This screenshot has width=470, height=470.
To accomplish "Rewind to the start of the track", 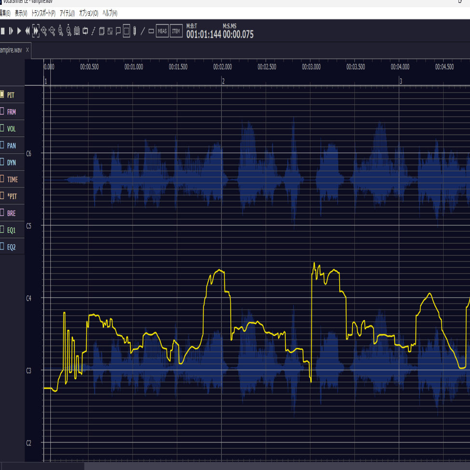I will point(28,31).
